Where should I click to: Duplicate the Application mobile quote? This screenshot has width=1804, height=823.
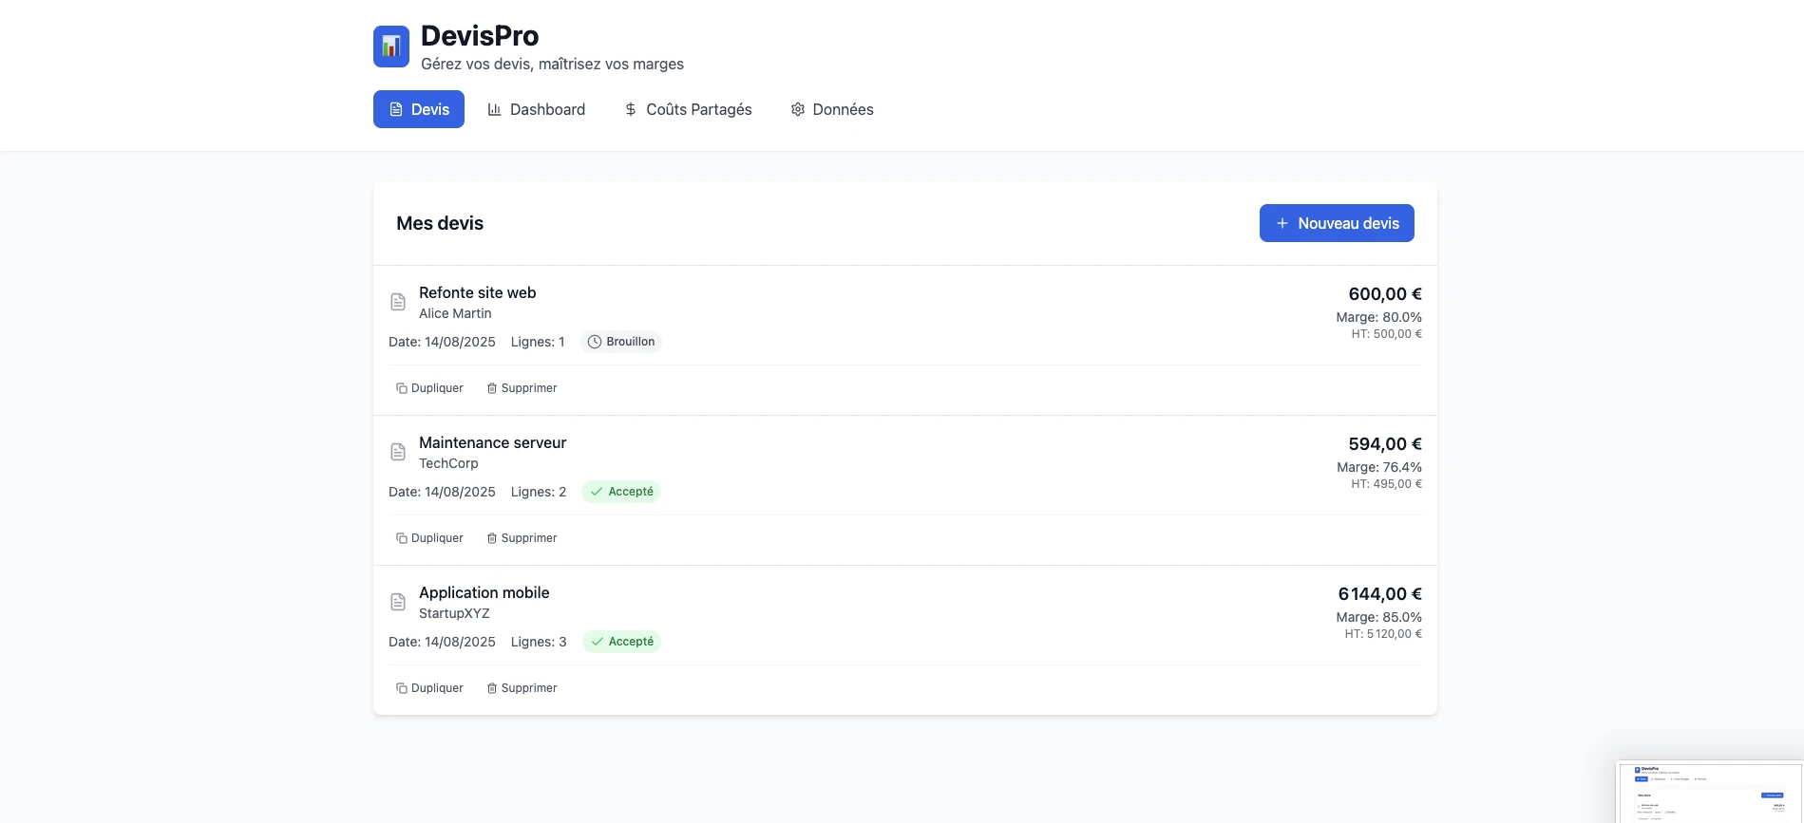429,688
